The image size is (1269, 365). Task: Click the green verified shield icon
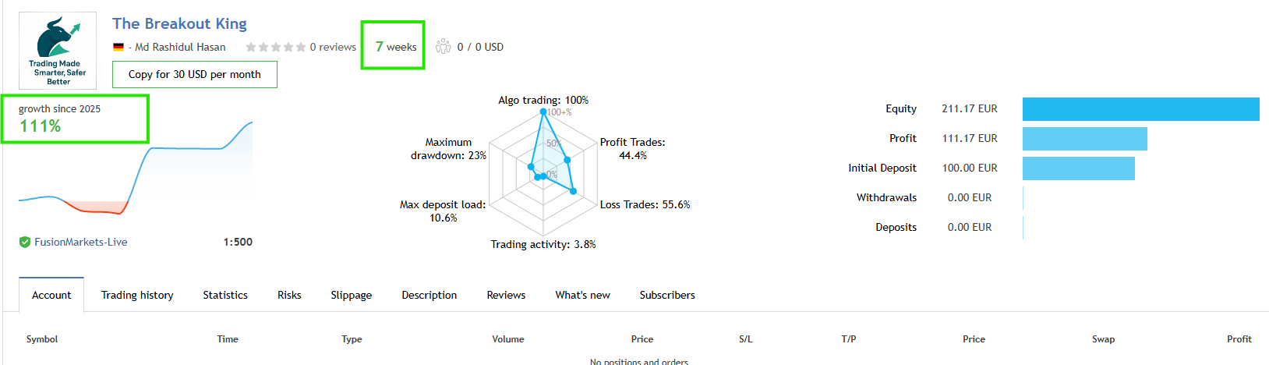25,243
